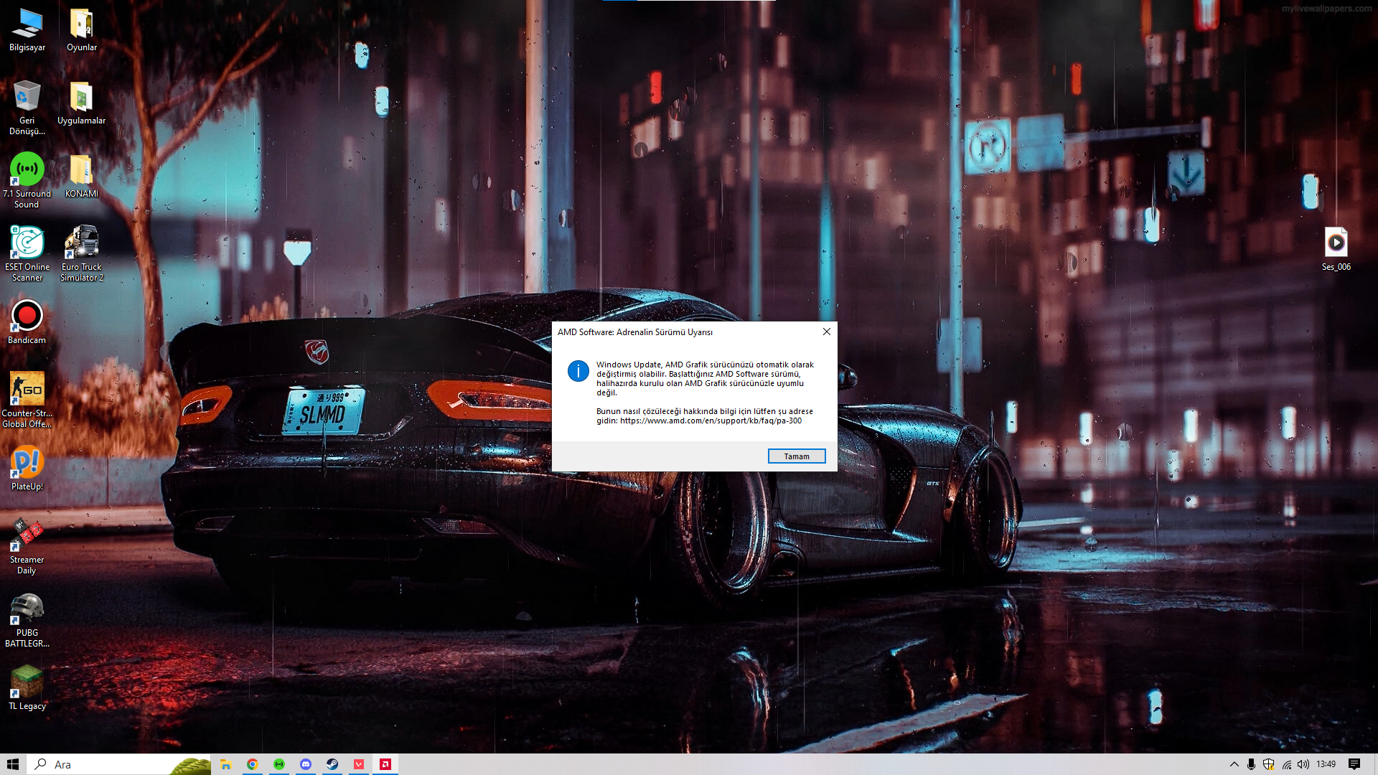Switch to Google Chrome in the taskbar
1378x775 pixels.
[253, 764]
